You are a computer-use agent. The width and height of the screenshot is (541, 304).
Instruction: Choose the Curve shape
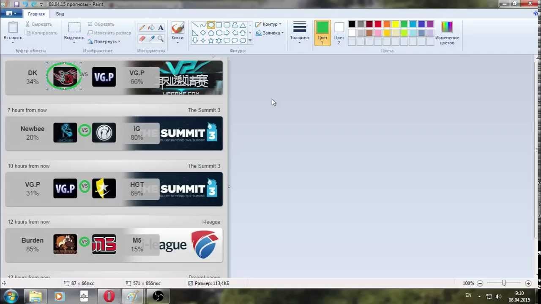[203, 25]
